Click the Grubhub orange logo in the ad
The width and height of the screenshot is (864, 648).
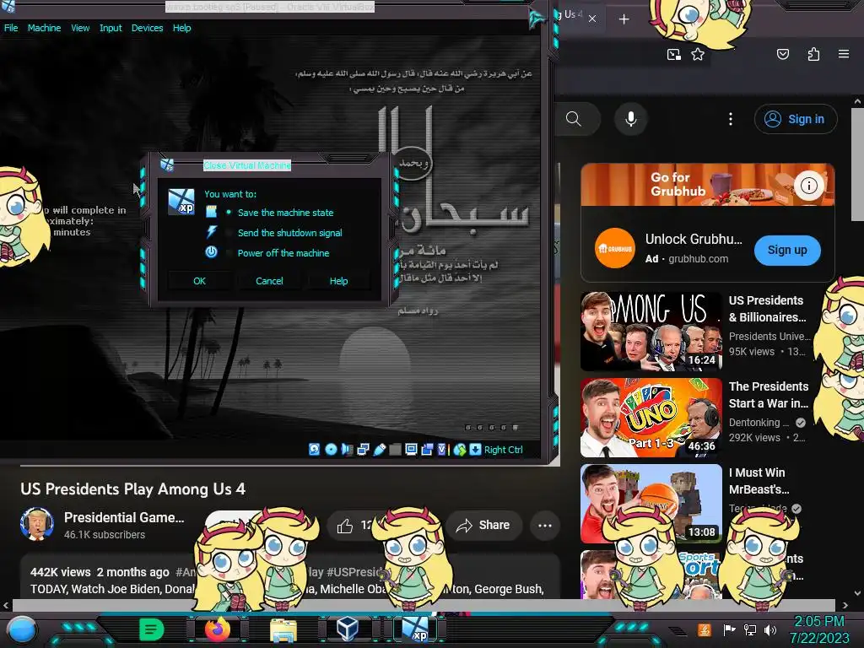tap(615, 249)
